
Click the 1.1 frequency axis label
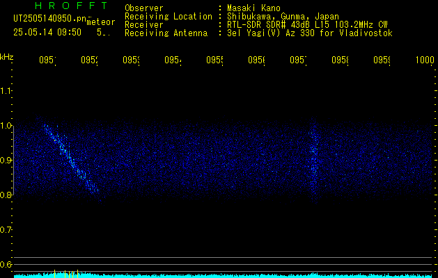pos(6,91)
